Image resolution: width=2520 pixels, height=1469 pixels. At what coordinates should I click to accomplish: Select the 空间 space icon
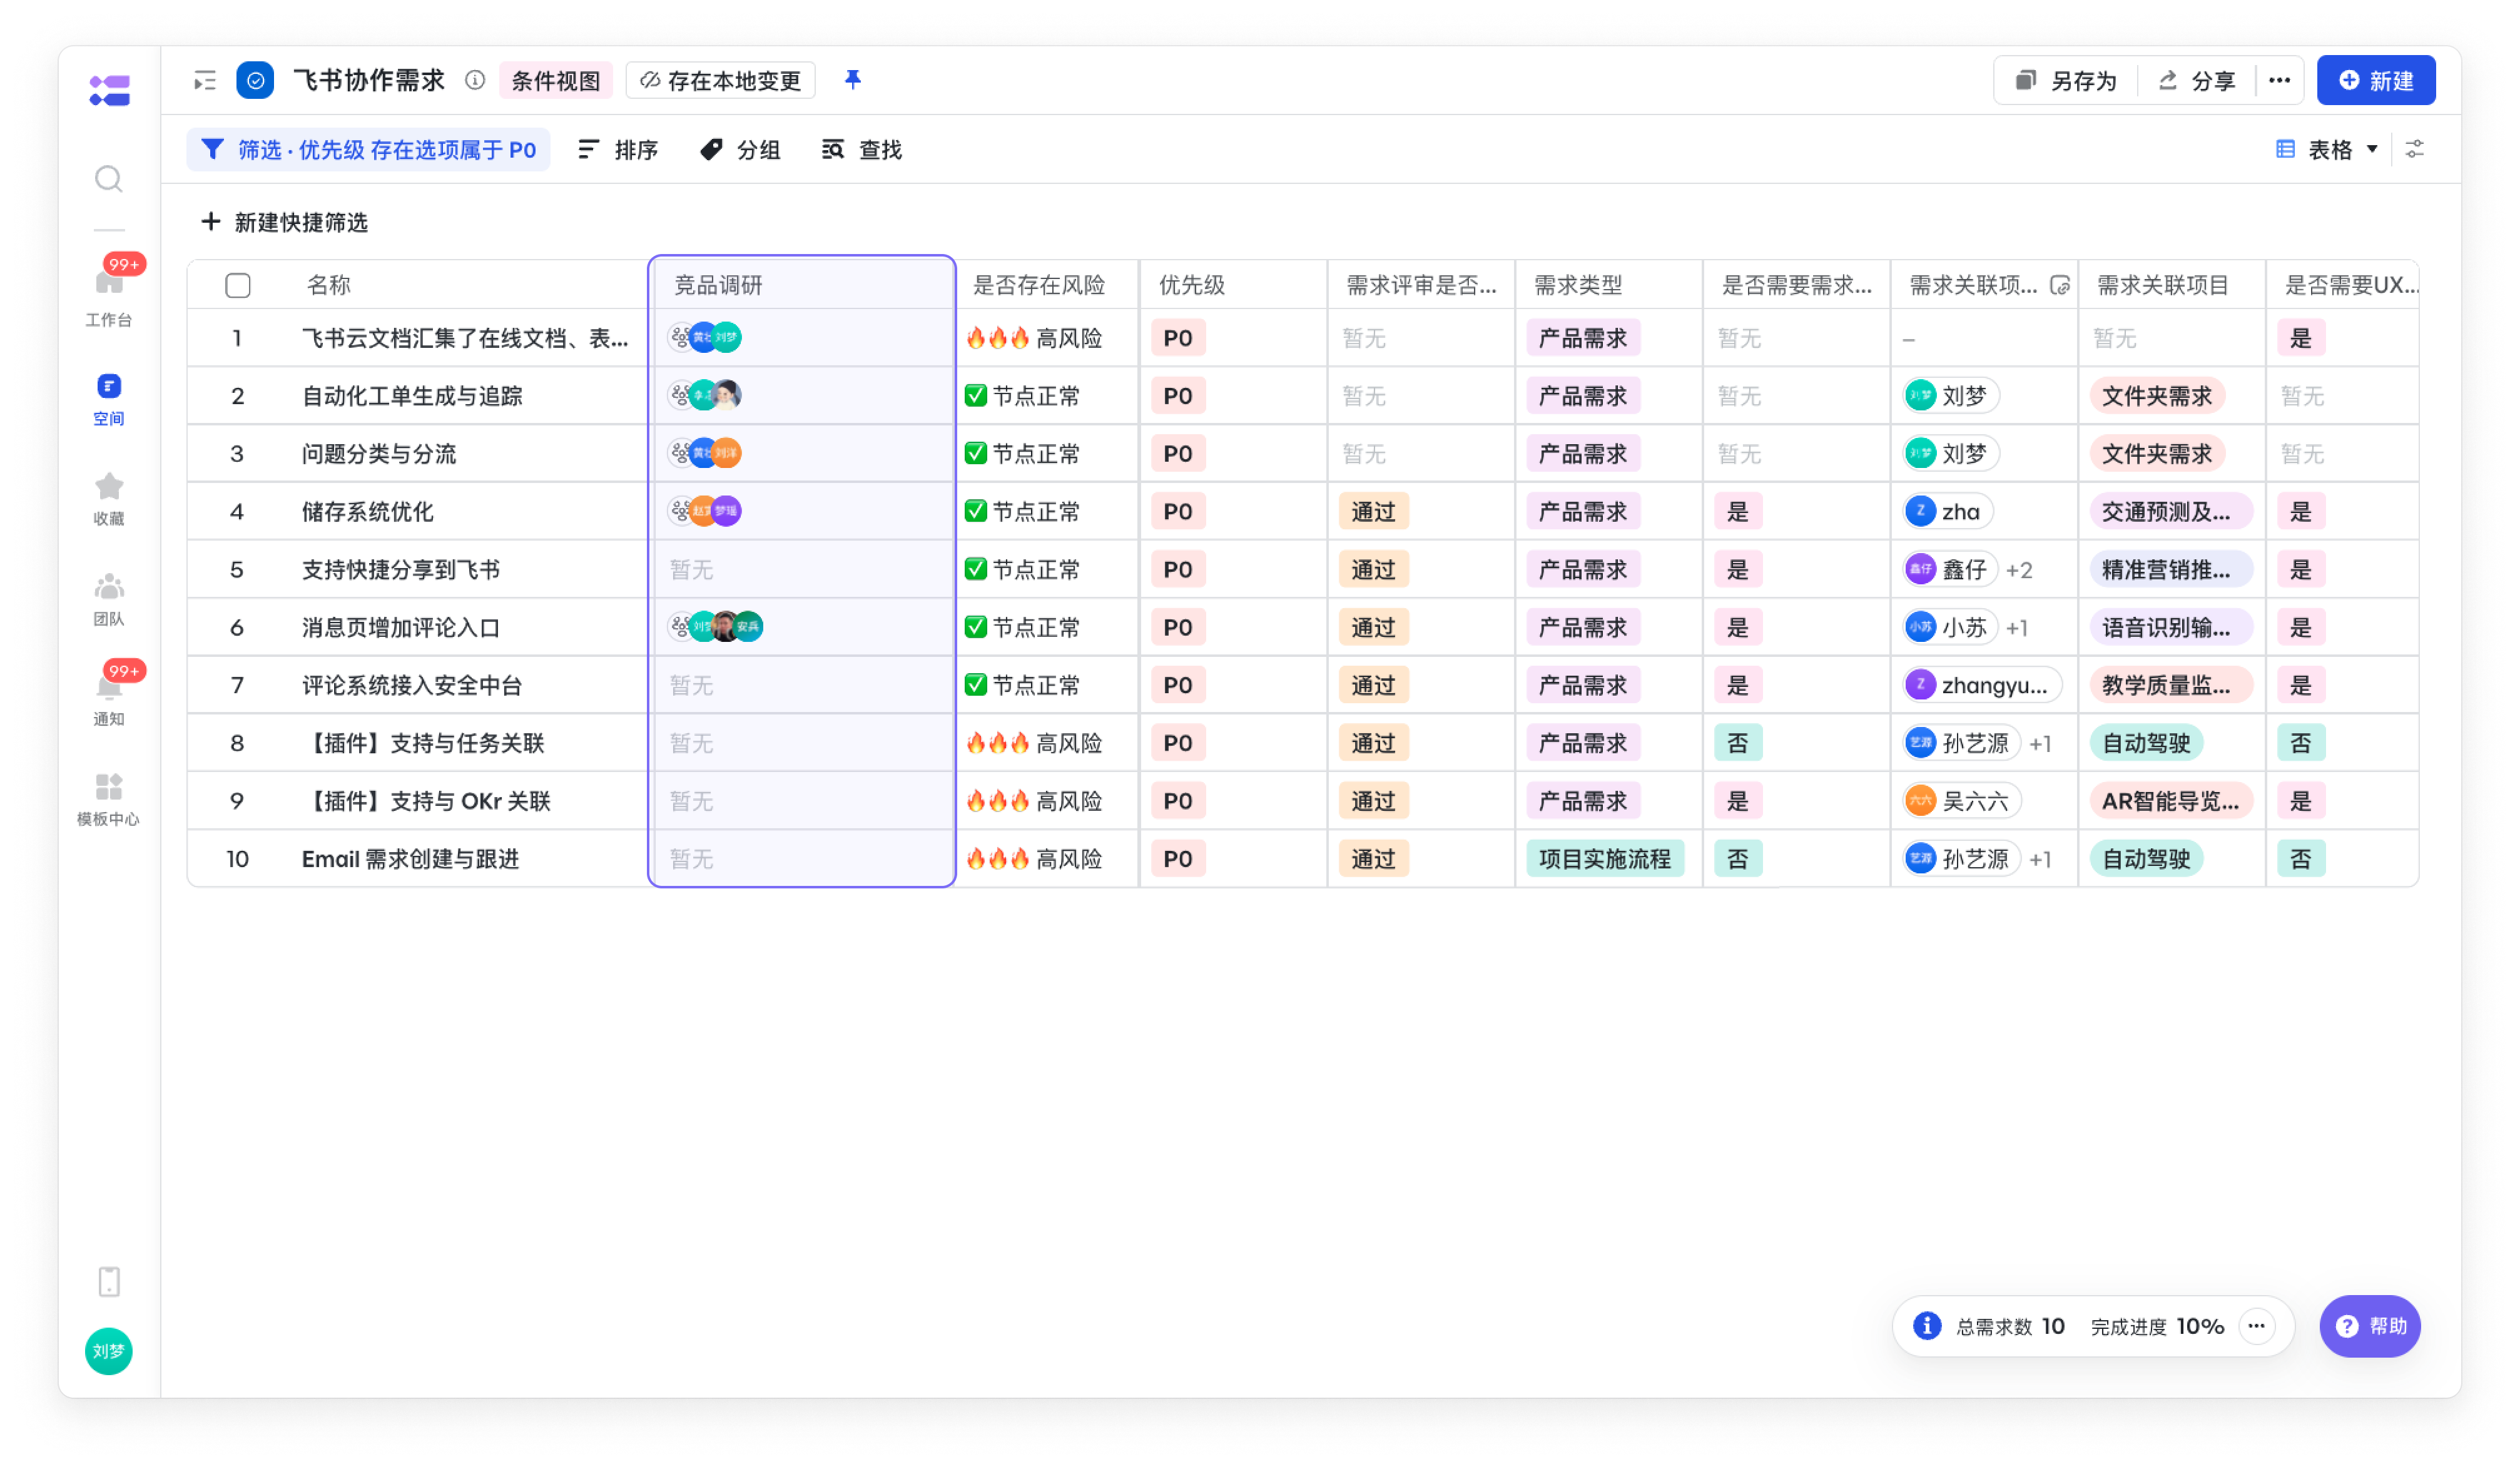109,386
